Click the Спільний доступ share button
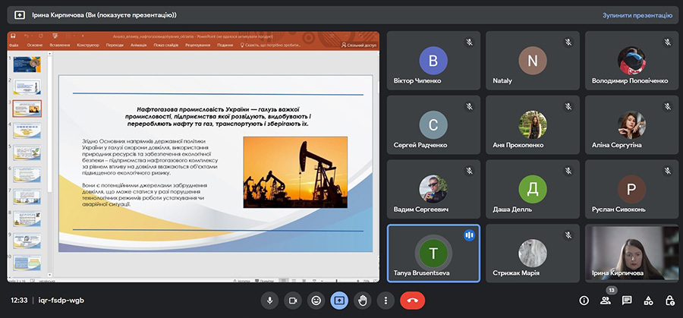 pos(359,45)
